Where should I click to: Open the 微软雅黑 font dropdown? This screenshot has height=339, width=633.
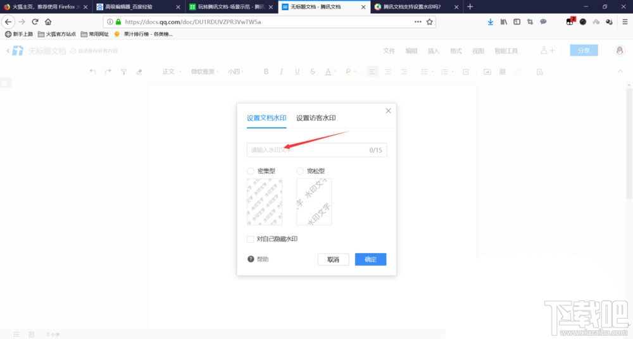click(204, 72)
